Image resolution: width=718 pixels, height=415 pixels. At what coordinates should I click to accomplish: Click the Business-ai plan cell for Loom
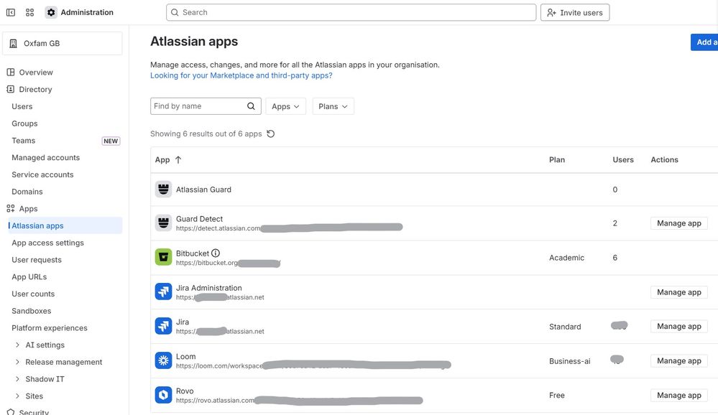pyautogui.click(x=570, y=361)
